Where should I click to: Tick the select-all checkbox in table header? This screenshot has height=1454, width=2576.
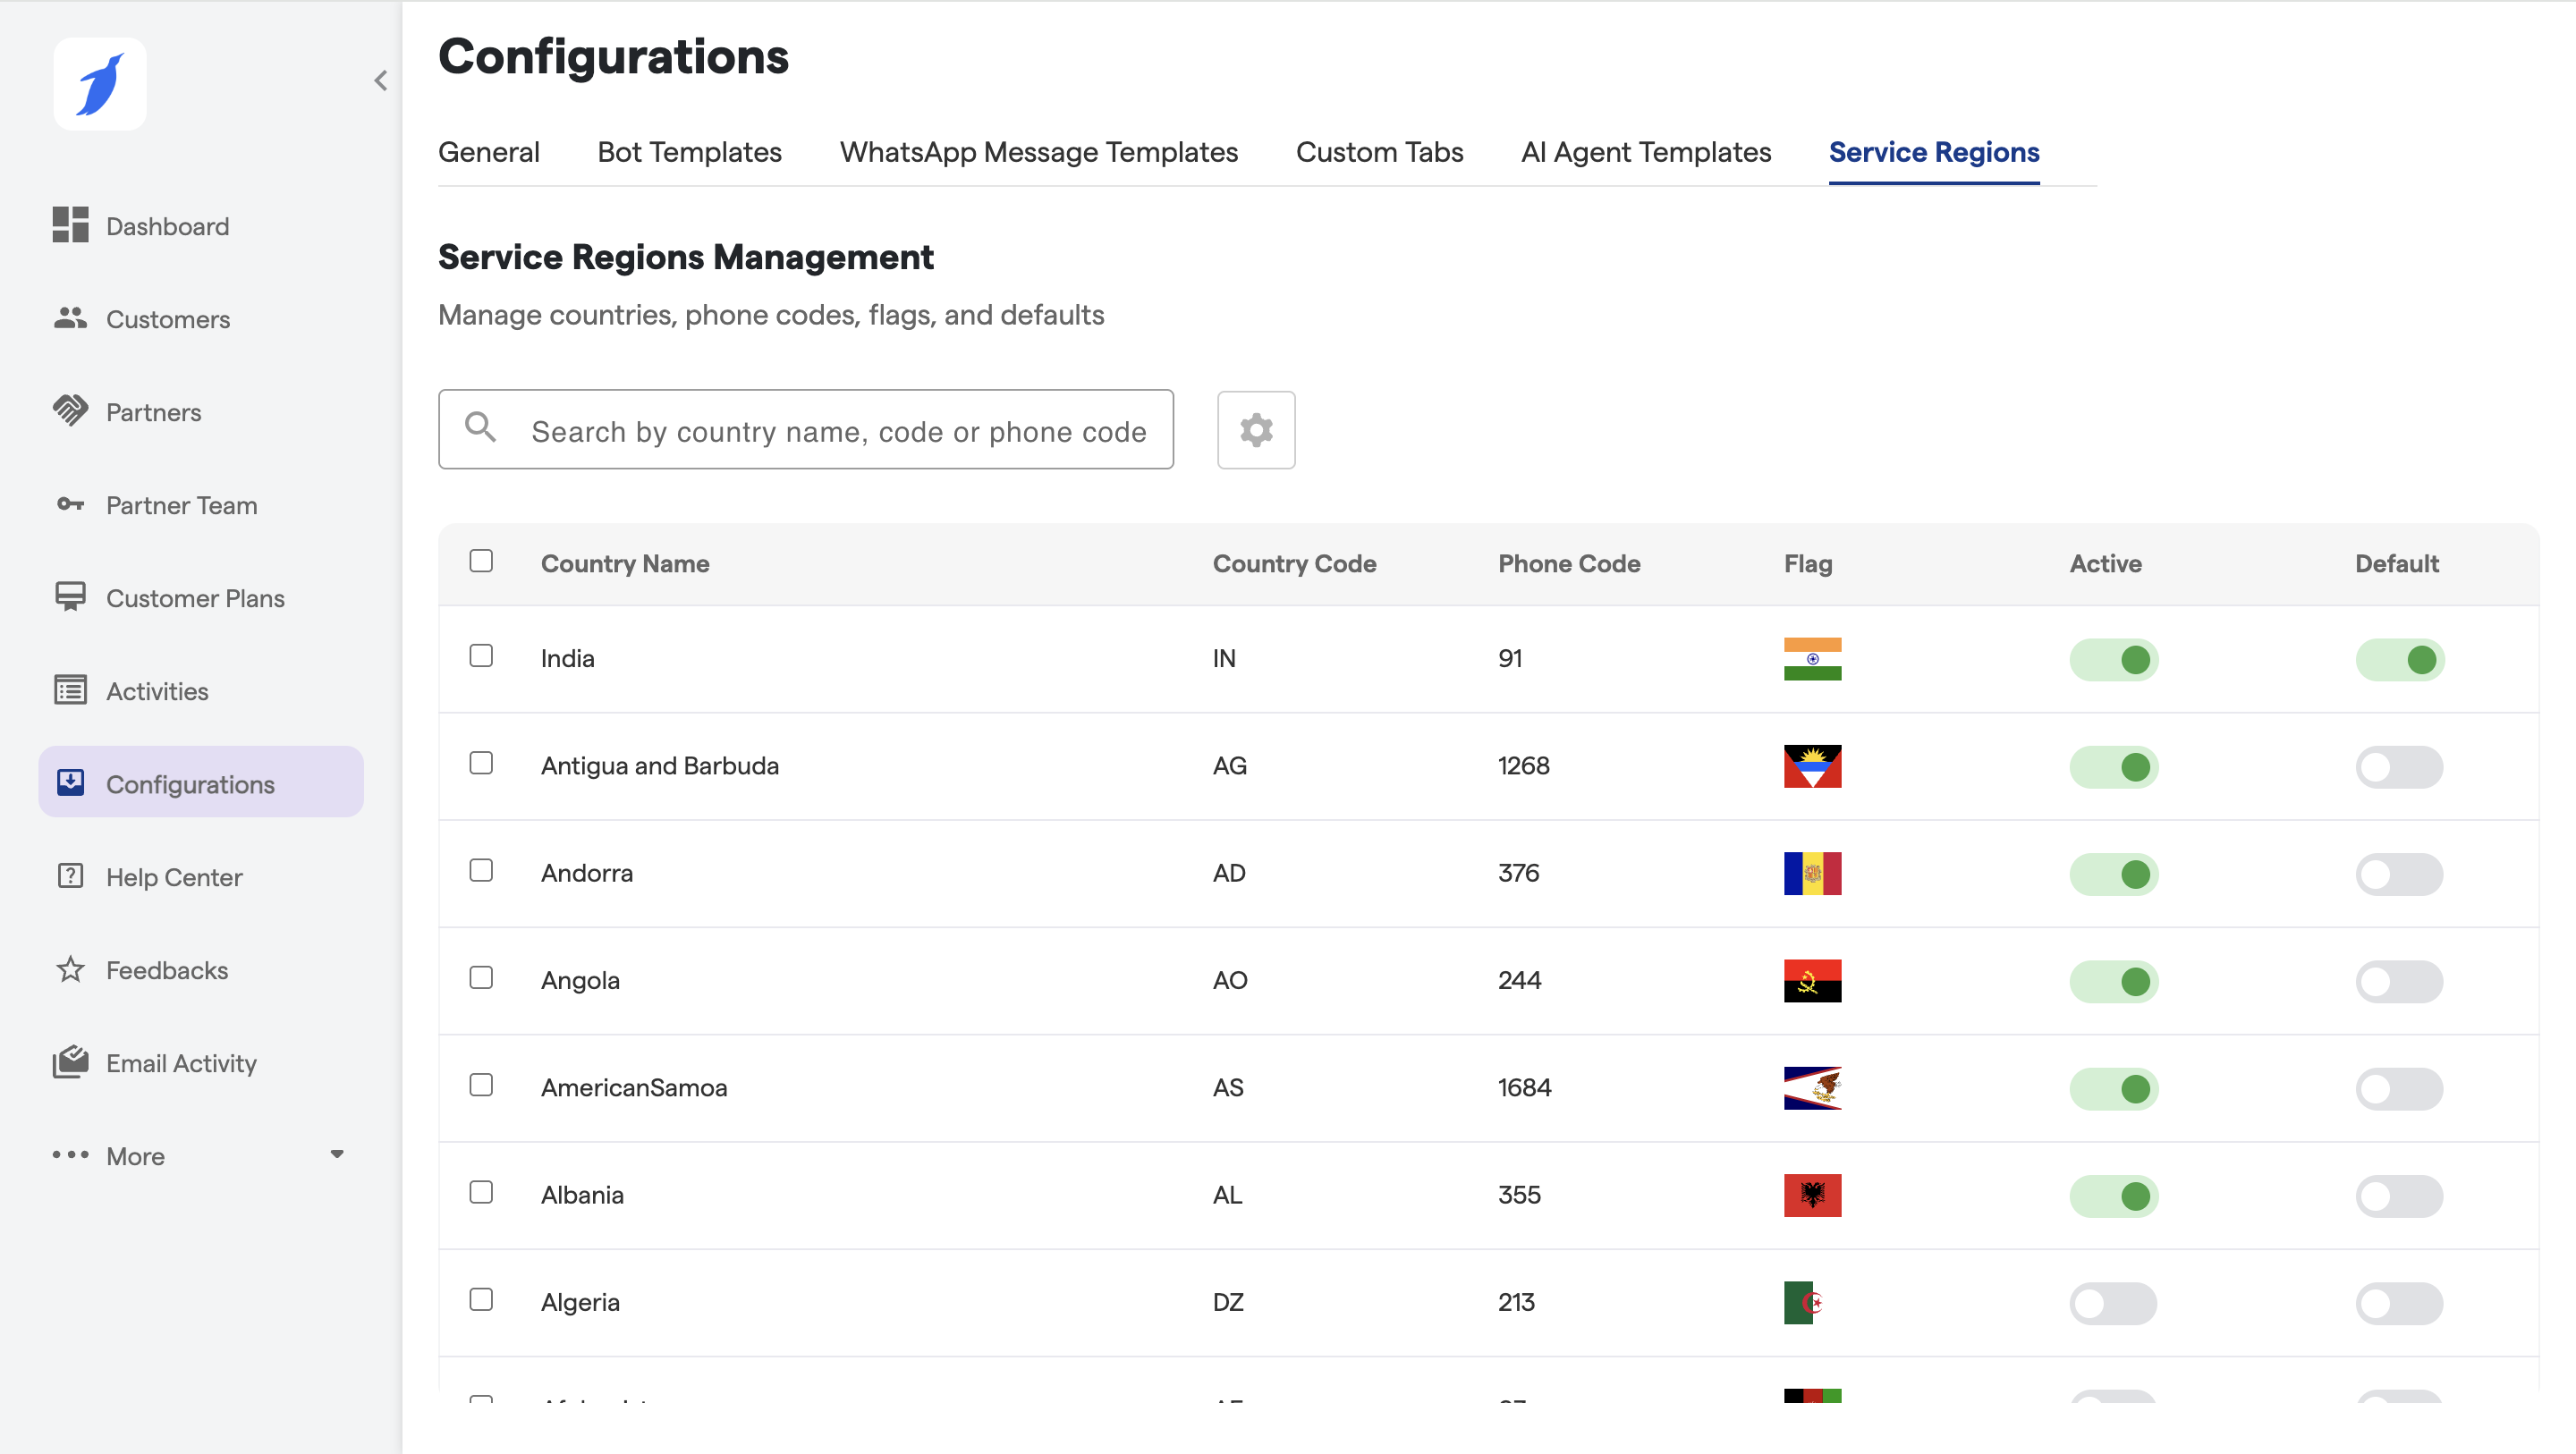click(481, 561)
